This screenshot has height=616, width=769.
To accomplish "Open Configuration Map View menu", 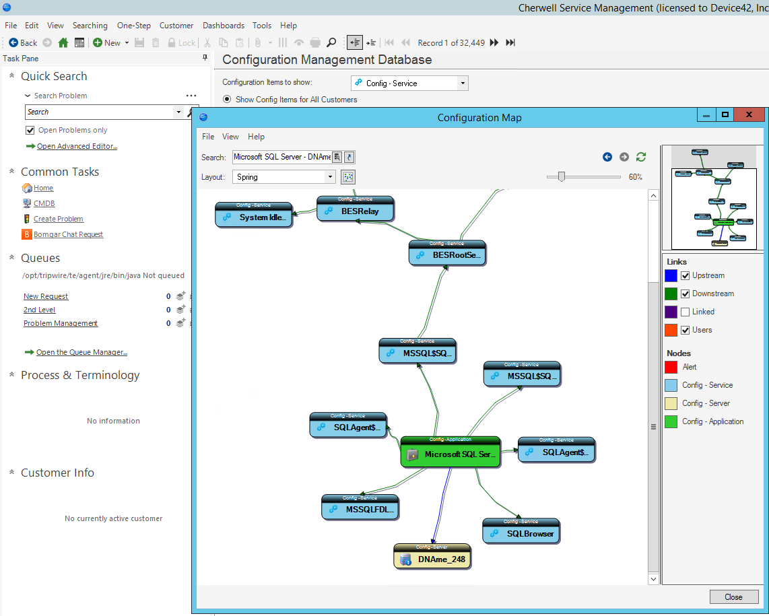I will [x=230, y=137].
